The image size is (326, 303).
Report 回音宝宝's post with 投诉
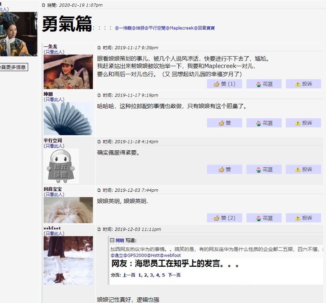[303, 218]
